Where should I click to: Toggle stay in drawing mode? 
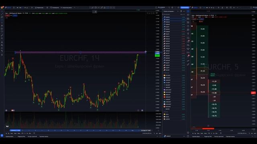pyautogui.click(x=2, y=45)
